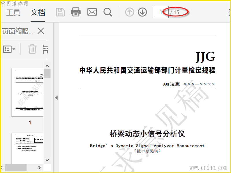Click the / 15 total pages text

[175, 12]
